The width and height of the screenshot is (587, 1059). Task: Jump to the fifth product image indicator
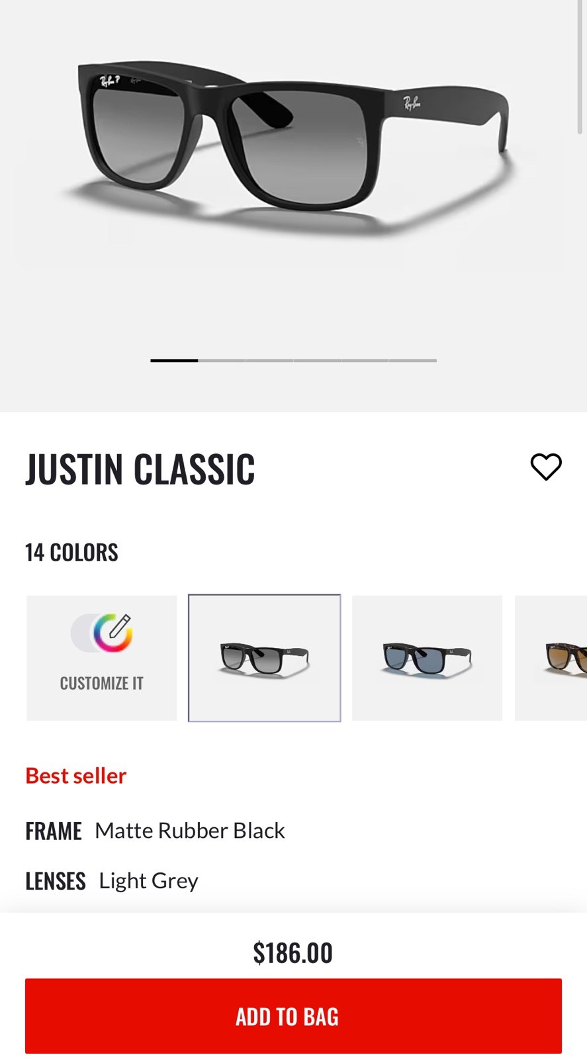coord(365,361)
